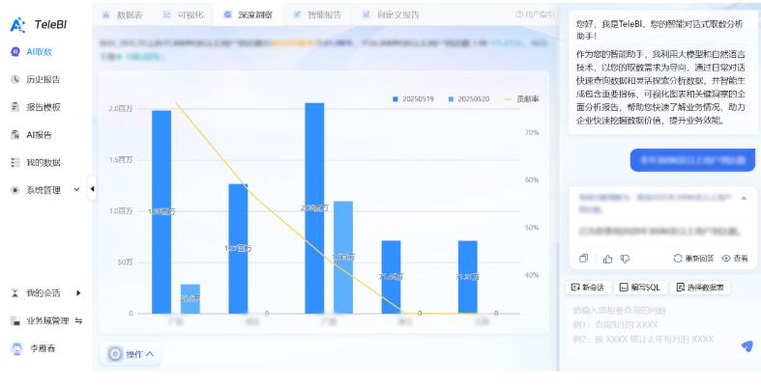Click the TeleBI logo

39,25
